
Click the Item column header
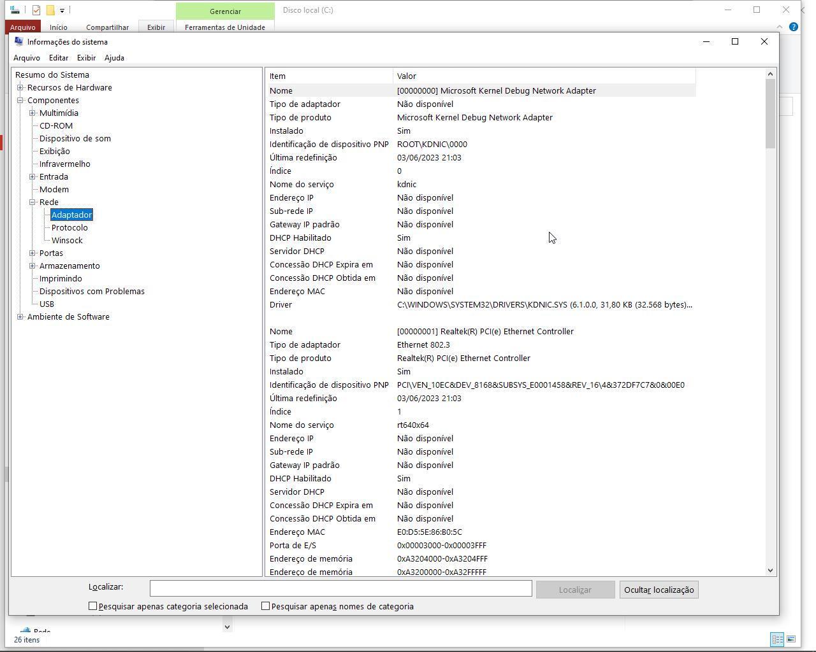[x=329, y=76]
